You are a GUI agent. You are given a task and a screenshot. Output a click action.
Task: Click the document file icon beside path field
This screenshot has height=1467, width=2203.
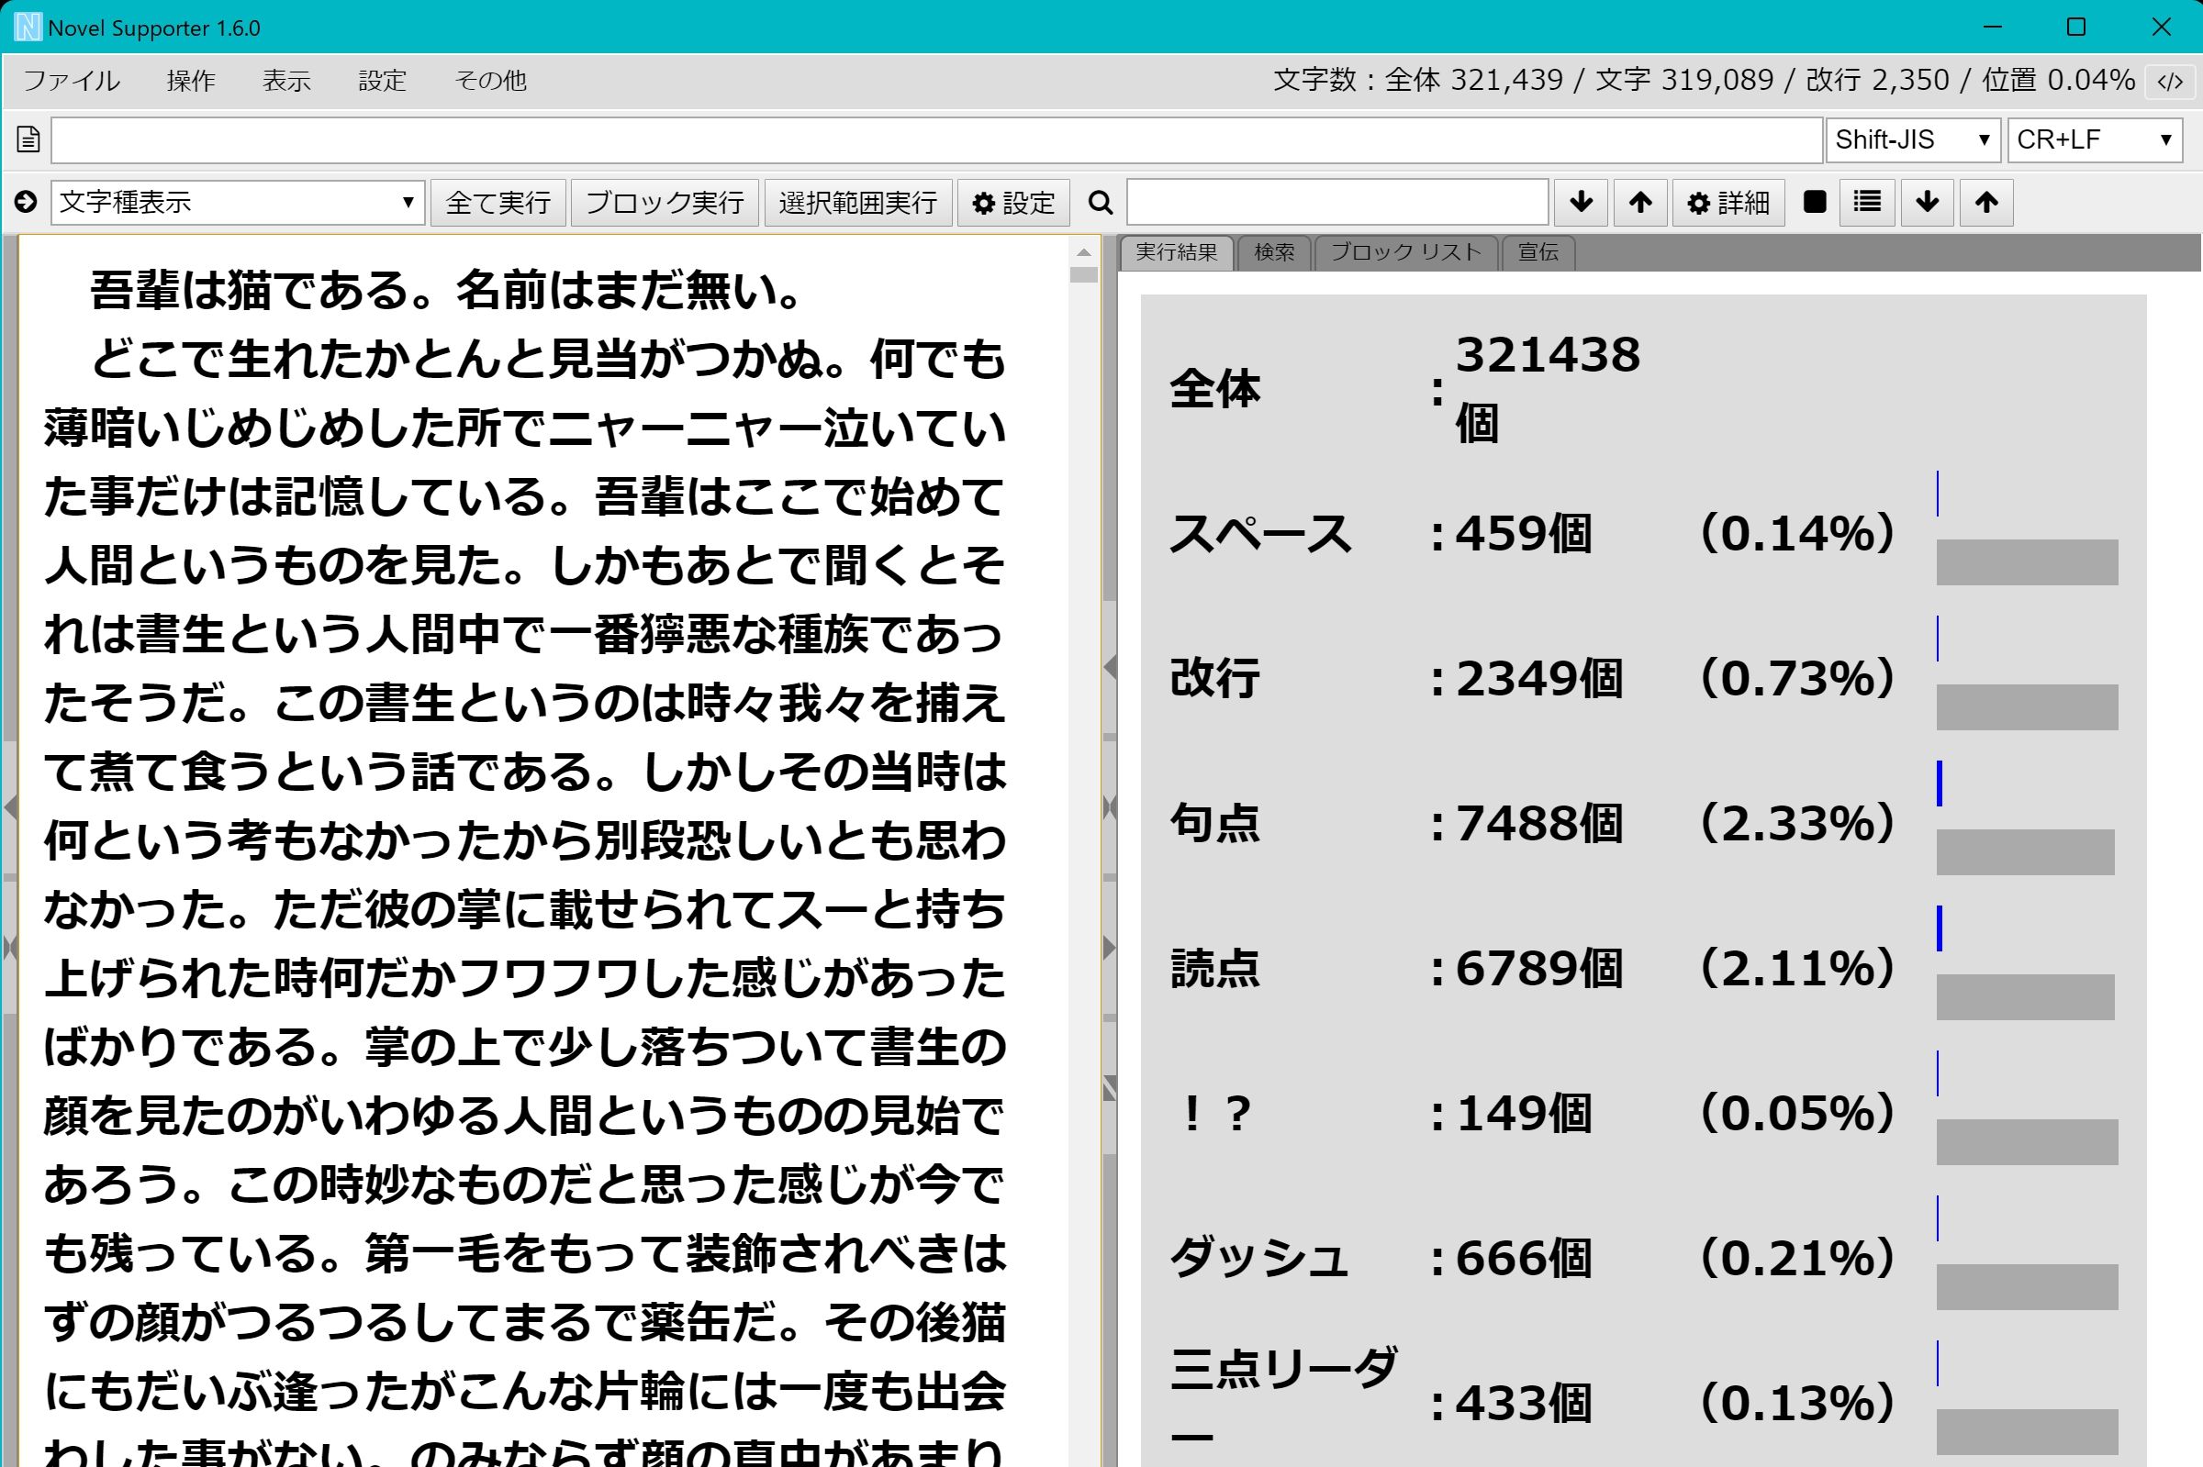(28, 139)
